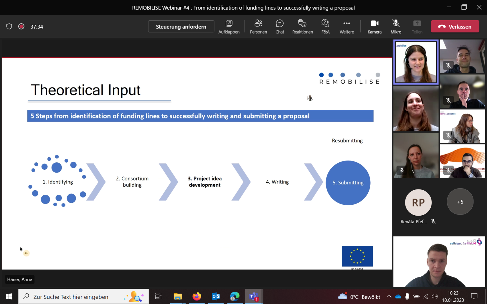Toggle the system volume icon in tray

point(435,296)
